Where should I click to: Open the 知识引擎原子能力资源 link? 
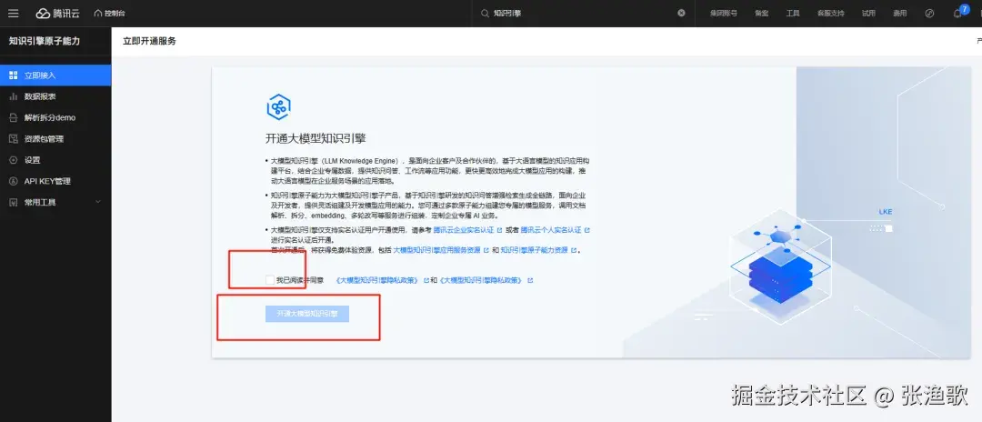click(535, 250)
